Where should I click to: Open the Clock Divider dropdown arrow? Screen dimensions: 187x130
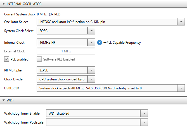(91, 79)
